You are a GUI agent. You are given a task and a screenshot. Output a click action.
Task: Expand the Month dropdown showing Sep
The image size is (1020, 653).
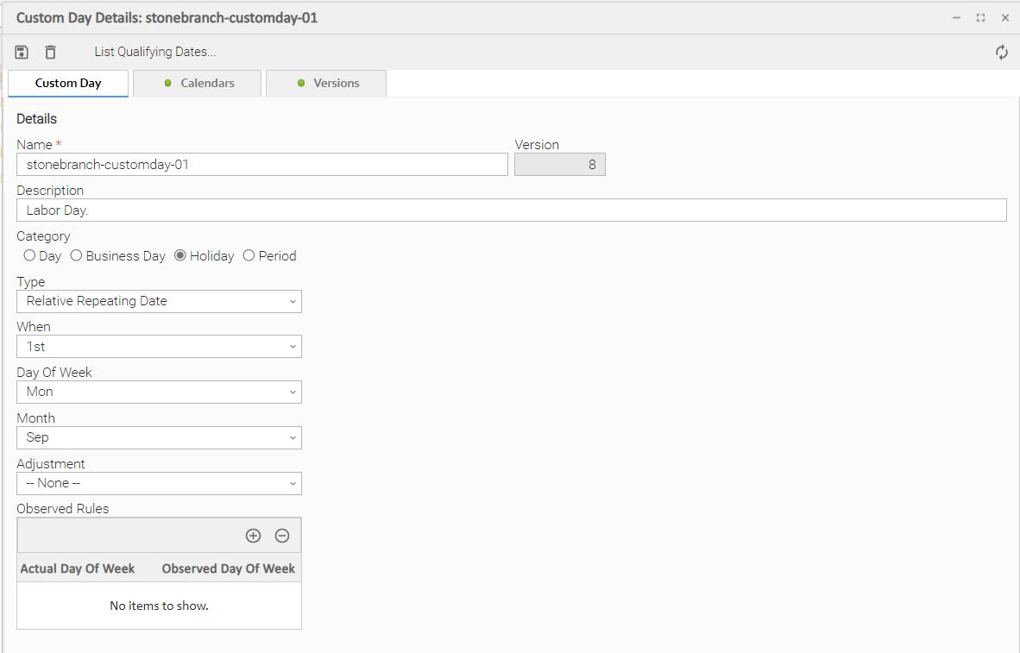click(x=159, y=437)
